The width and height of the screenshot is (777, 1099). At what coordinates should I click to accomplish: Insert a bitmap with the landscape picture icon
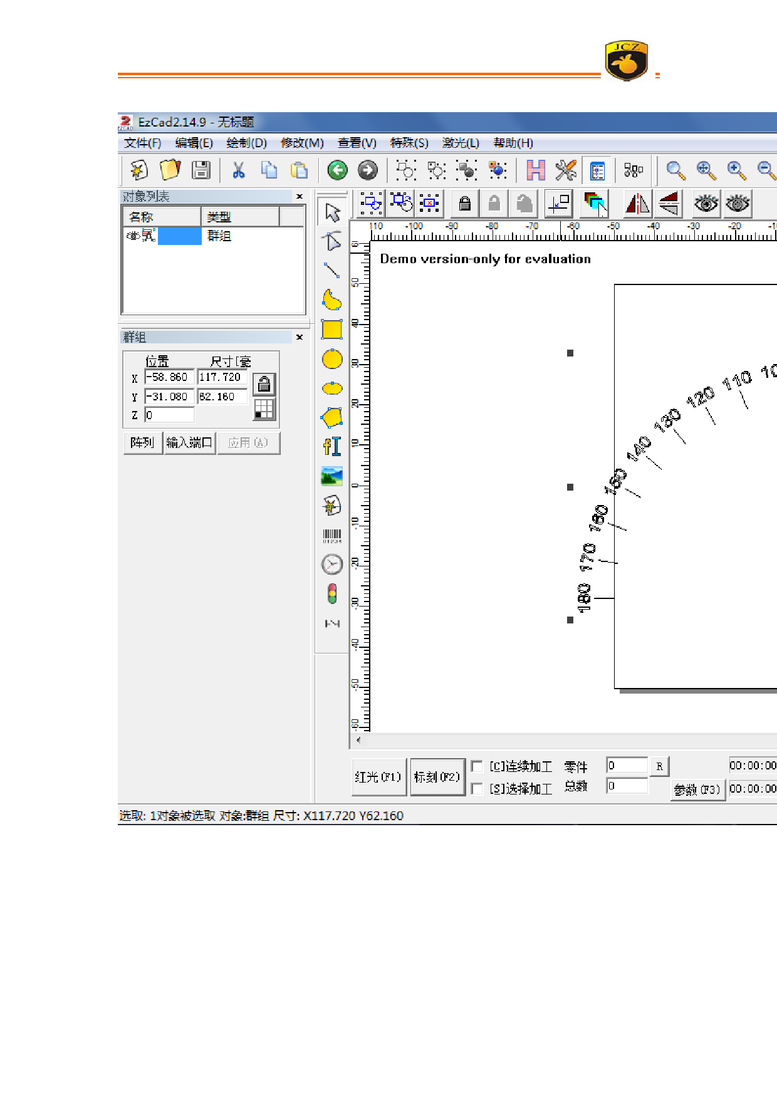331,476
